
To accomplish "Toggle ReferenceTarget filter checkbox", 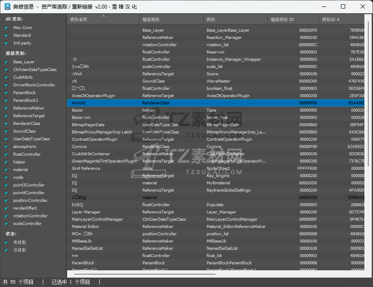I will coord(7,116).
